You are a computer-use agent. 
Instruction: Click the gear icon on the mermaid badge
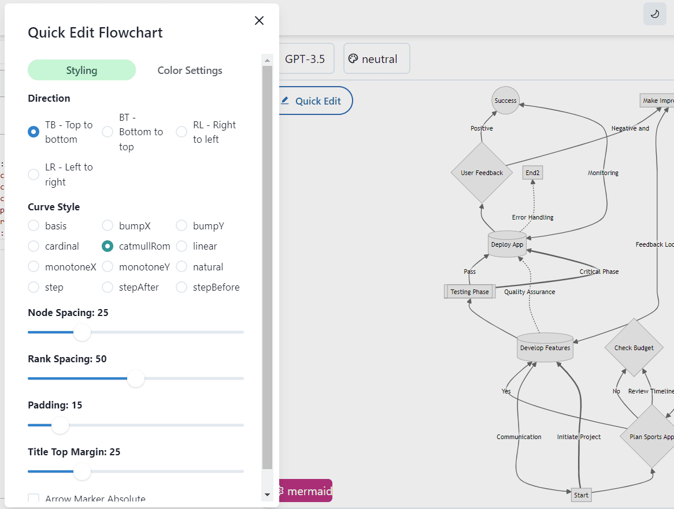[280, 491]
